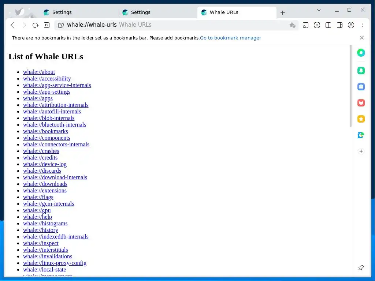Bookmark this page with star icon
The image size is (375, 281).
click(292, 25)
